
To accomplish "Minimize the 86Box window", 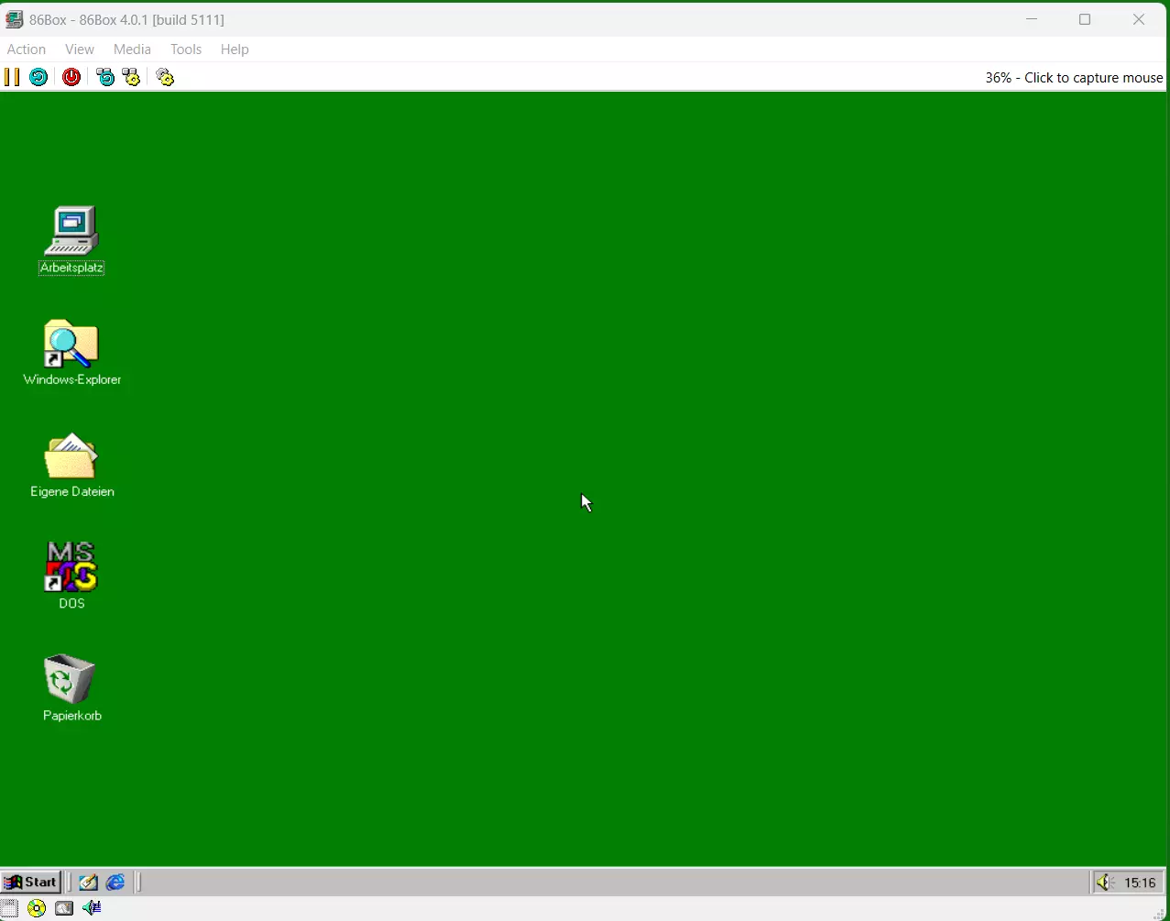I will pos(1032,19).
